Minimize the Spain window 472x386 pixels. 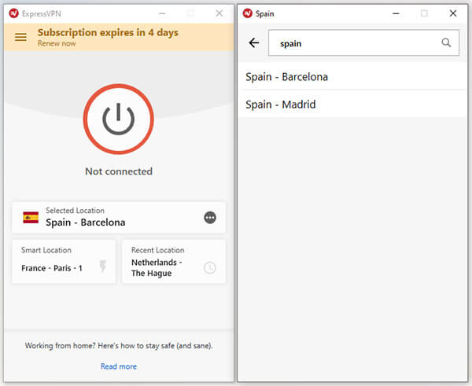396,13
